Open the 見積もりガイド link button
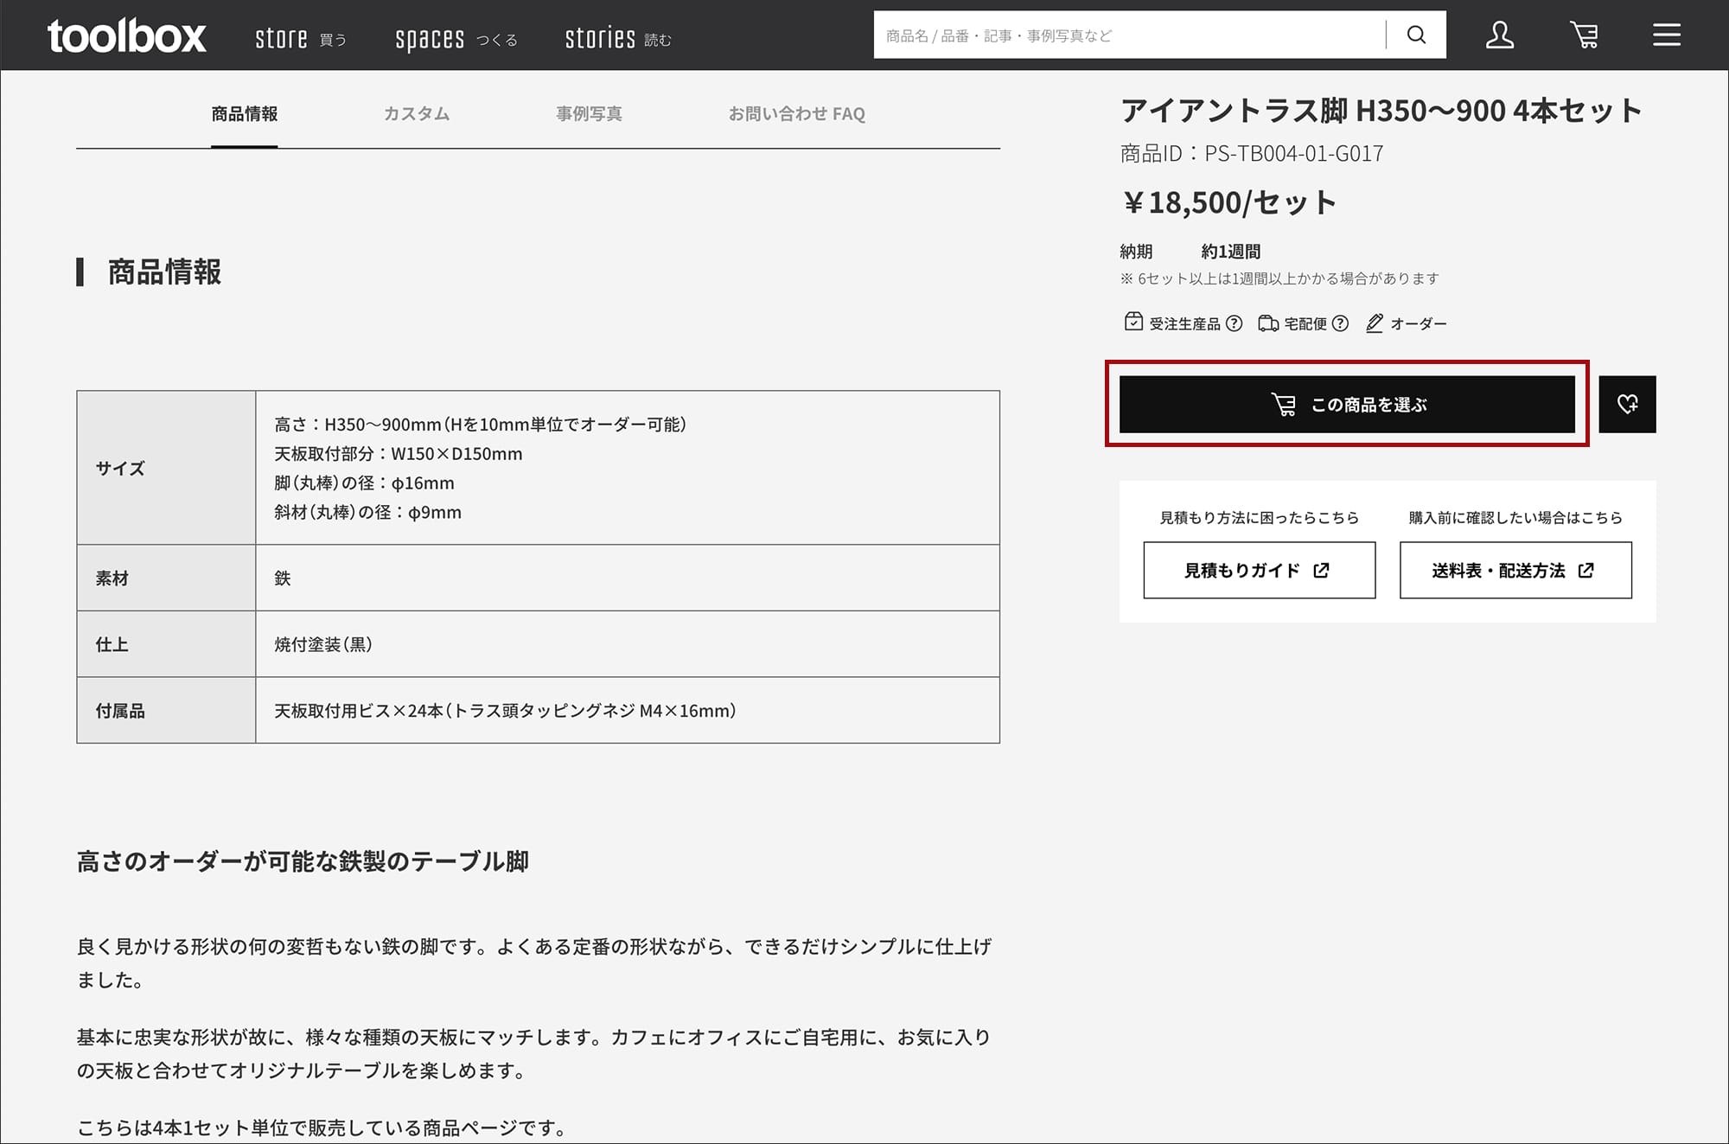 pos(1259,570)
